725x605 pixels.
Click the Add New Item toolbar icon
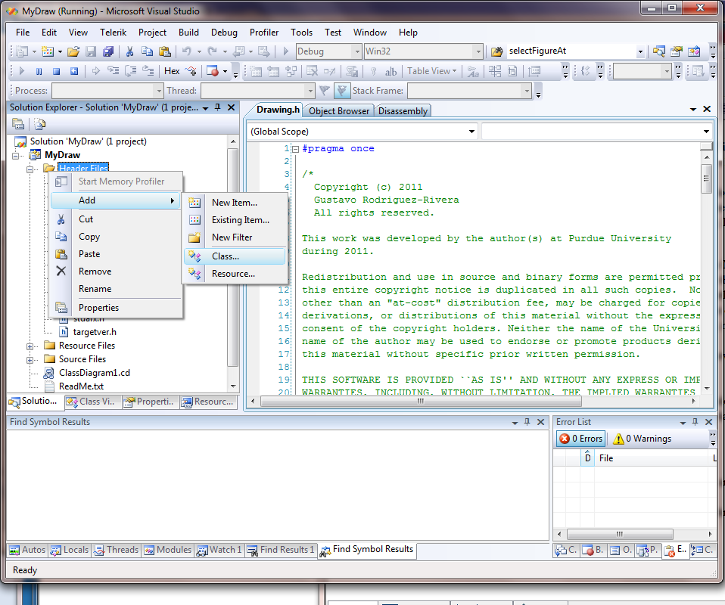click(x=48, y=51)
